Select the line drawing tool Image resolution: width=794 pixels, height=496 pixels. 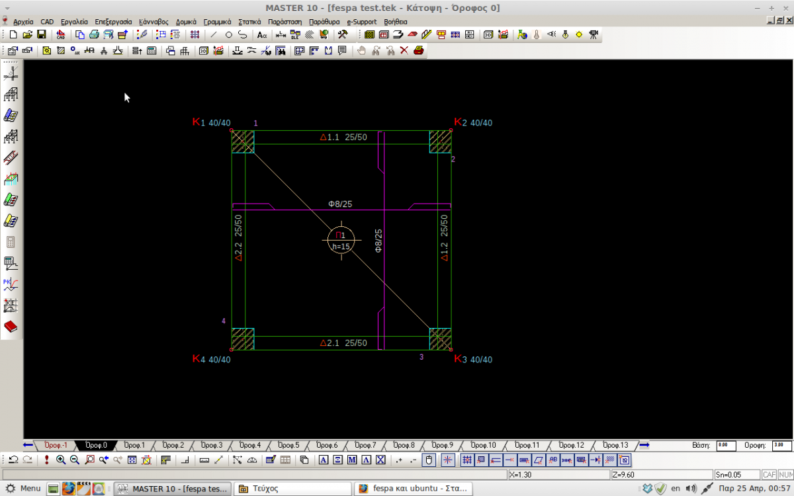(214, 34)
